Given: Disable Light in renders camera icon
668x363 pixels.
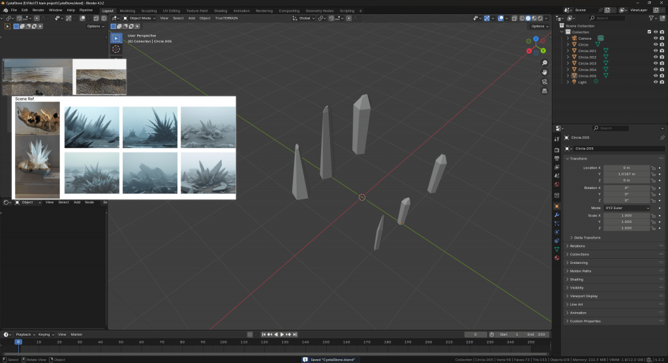Looking at the screenshot, I should click(662, 82).
